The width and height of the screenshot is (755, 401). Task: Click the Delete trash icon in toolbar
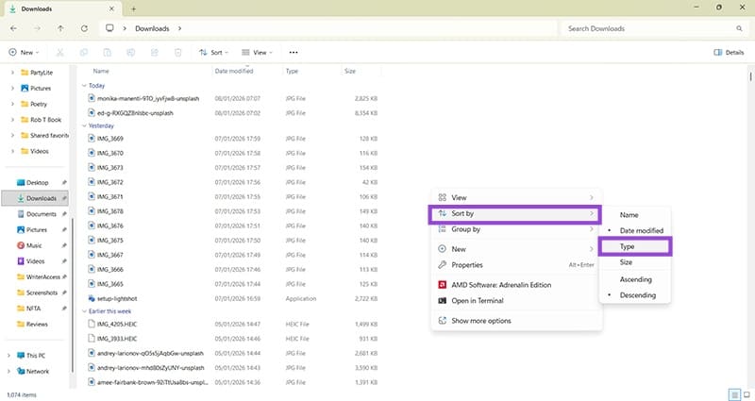[x=178, y=53]
